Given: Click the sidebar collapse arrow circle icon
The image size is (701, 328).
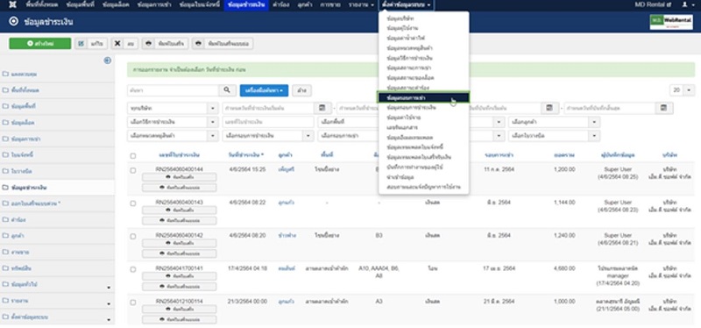Looking at the screenshot, I should click(x=107, y=61).
